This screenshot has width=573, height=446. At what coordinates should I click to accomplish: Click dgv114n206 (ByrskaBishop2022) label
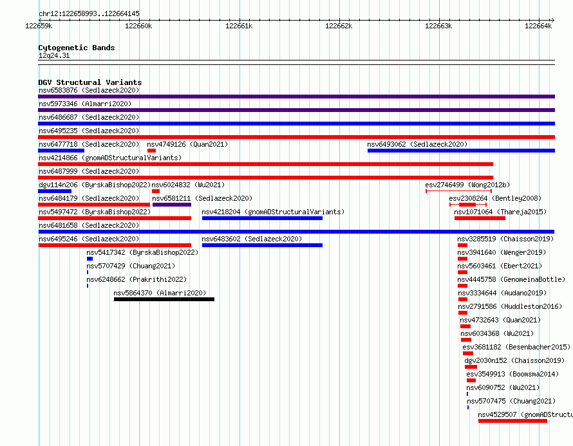[x=95, y=185]
